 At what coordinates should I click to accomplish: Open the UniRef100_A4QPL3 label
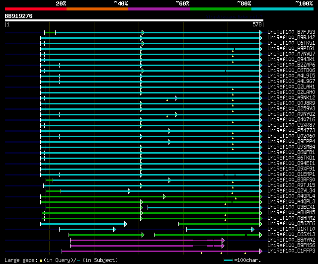(291, 202)
